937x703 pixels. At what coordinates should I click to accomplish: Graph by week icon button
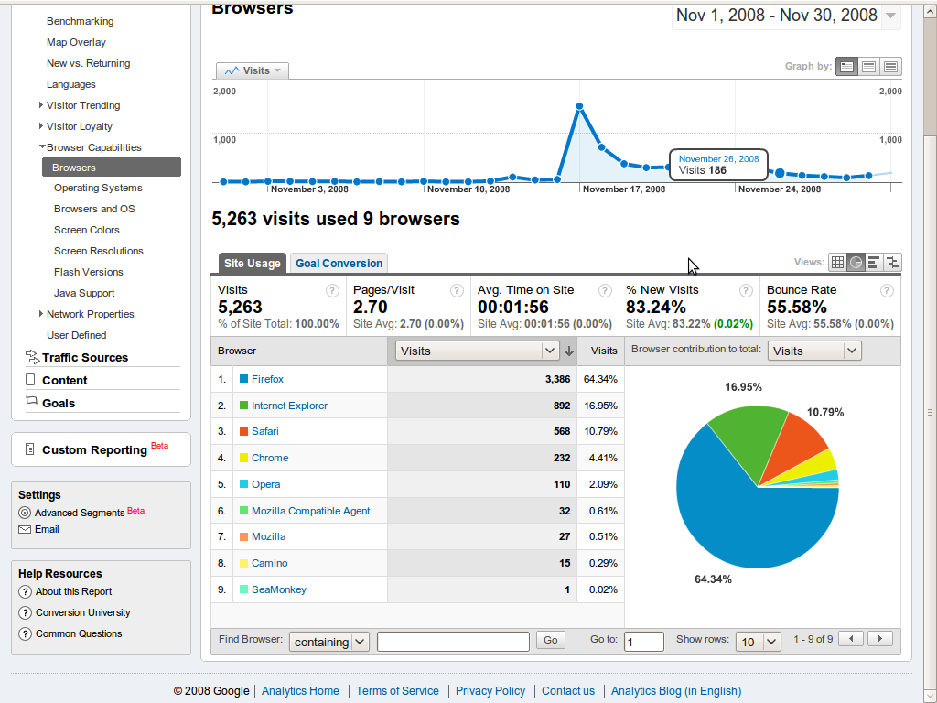[869, 66]
